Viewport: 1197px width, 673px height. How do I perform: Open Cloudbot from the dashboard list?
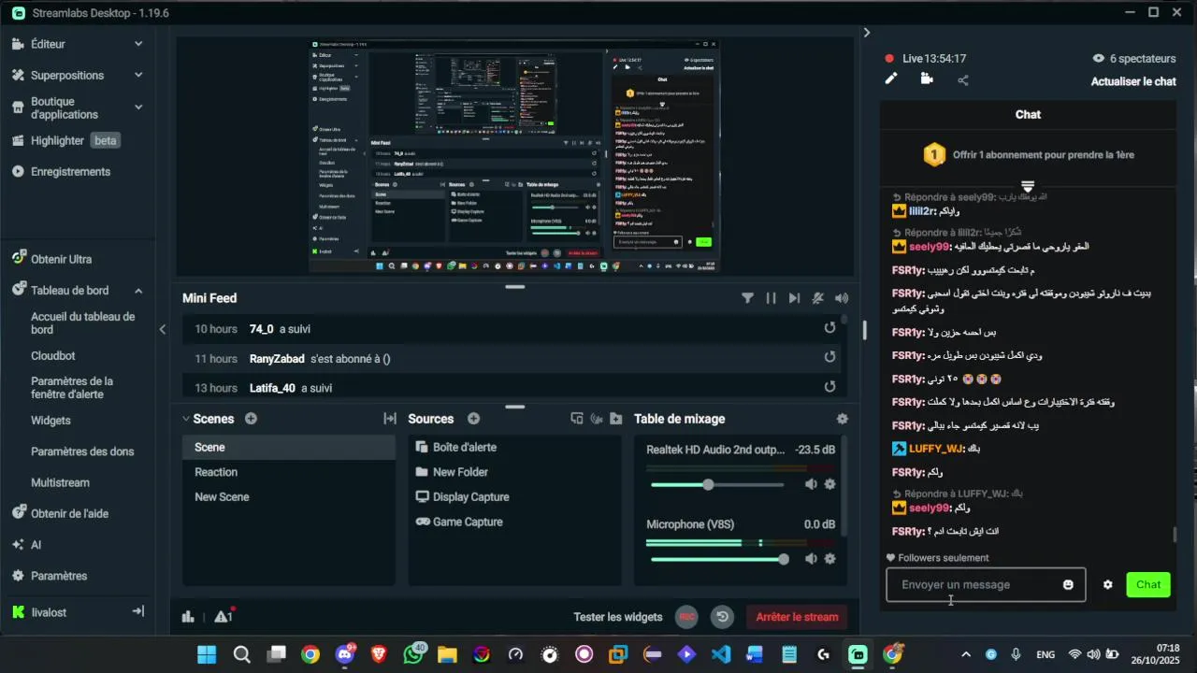point(53,356)
